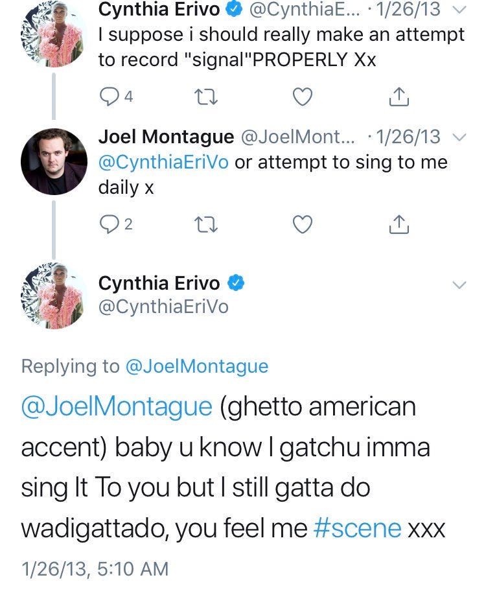Open options chevron on Joel's tweet
The width and height of the screenshot is (486, 595).
[x=459, y=137]
